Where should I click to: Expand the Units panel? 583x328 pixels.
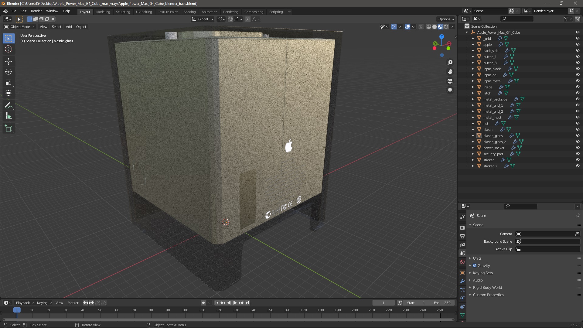tap(477, 258)
